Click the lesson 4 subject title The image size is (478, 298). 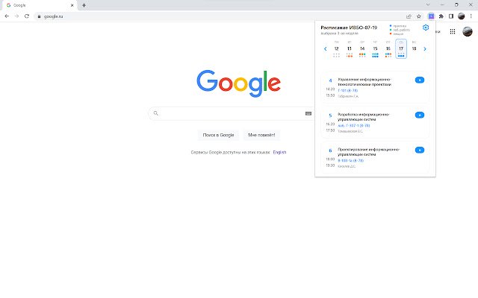(x=364, y=82)
